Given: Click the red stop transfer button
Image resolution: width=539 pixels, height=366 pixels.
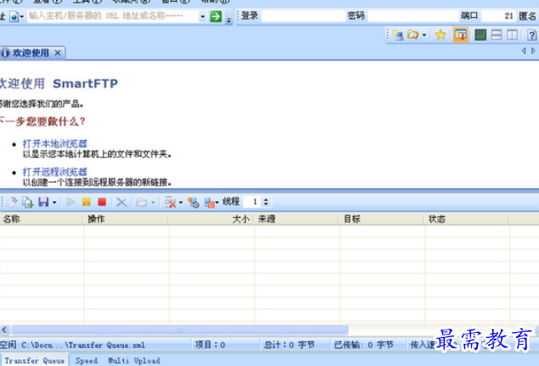Looking at the screenshot, I should coord(102,202).
